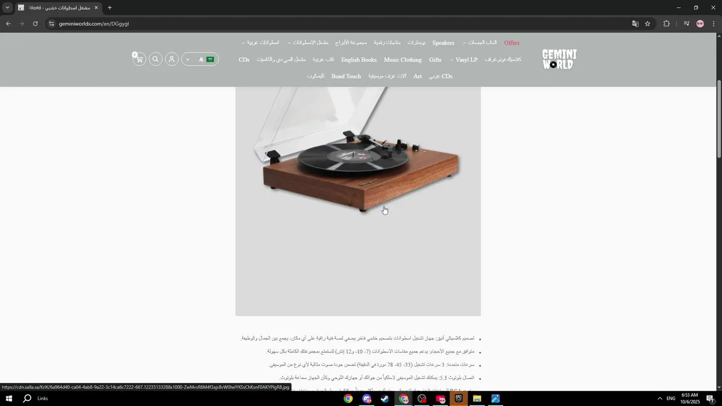The height and width of the screenshot is (406, 722).
Task: Switch ENG input language
Action: pyautogui.click(x=671, y=399)
